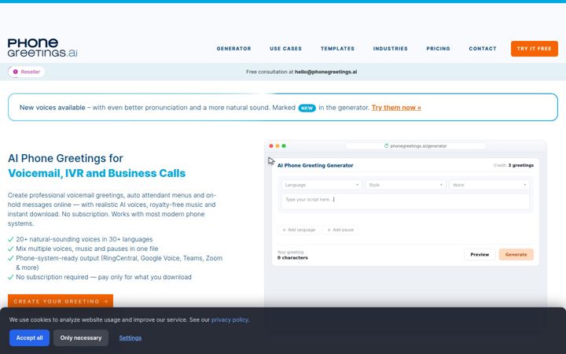Accept all cookies

[x=29, y=337]
